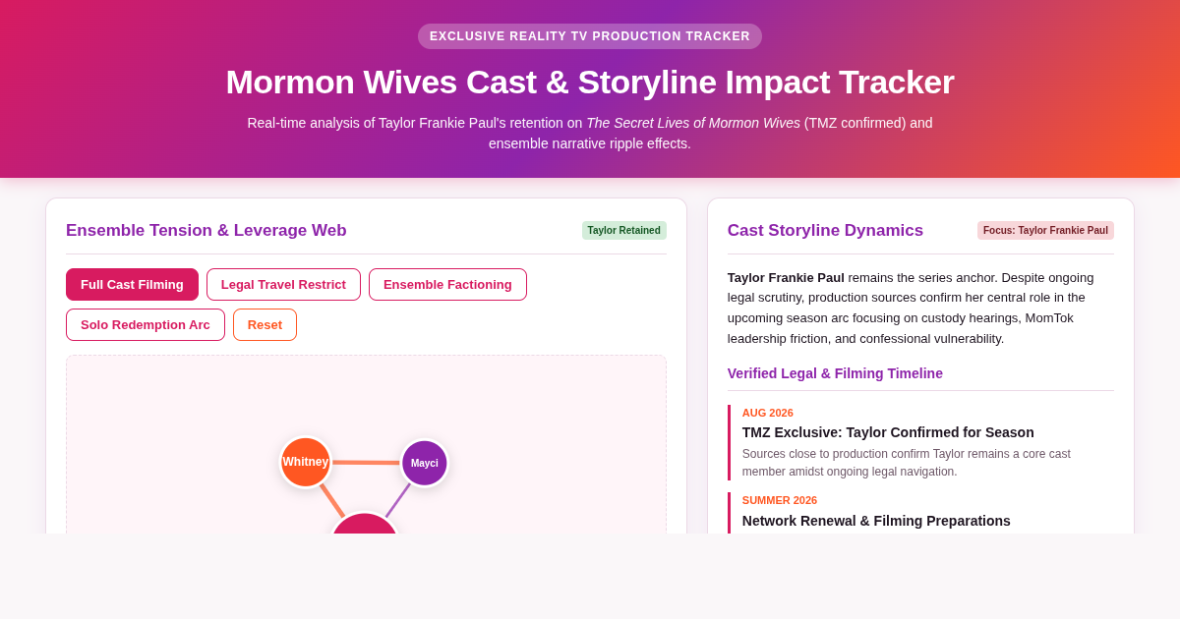Click the orange line linking Whitney and Mayci
Viewport: 1180px width, 619px height.
pos(366,462)
